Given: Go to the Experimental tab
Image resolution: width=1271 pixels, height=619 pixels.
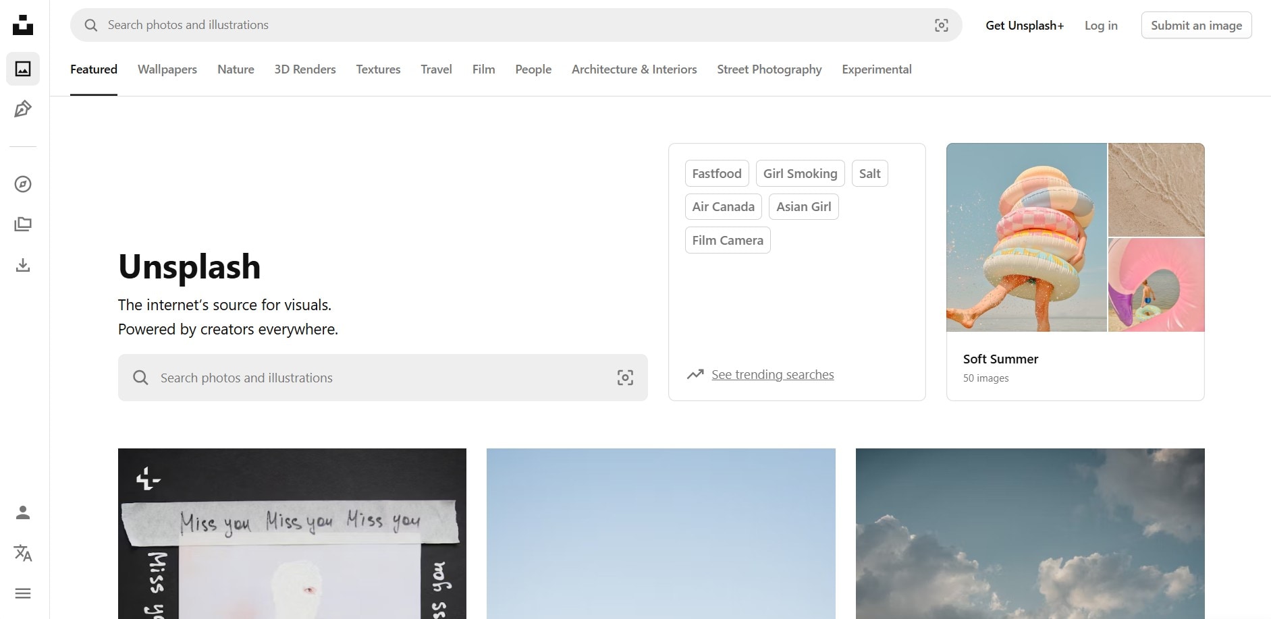Looking at the screenshot, I should (x=876, y=69).
